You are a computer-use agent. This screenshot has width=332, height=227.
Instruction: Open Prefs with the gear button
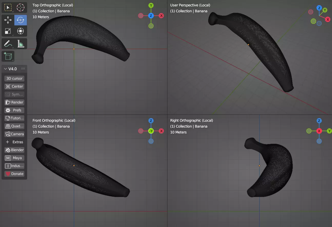14,110
